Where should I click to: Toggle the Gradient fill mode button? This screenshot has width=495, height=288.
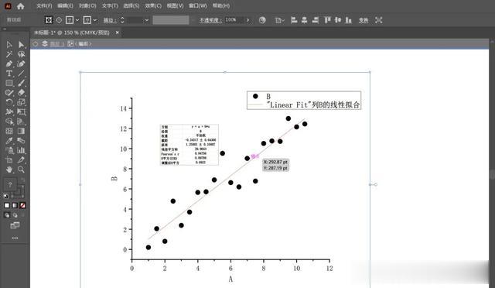pyautogui.click(x=15, y=205)
